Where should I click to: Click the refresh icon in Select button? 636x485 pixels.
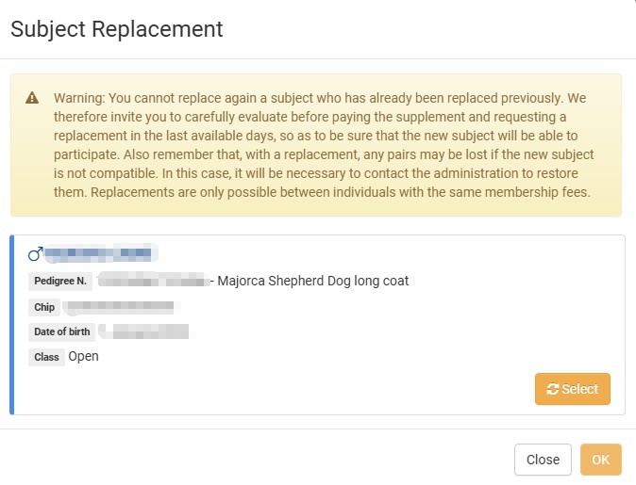[x=553, y=389]
